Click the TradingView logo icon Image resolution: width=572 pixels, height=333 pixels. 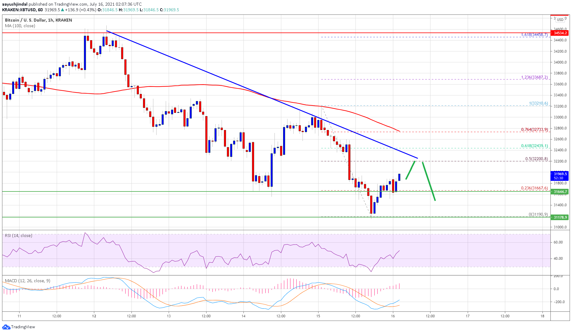(6, 327)
